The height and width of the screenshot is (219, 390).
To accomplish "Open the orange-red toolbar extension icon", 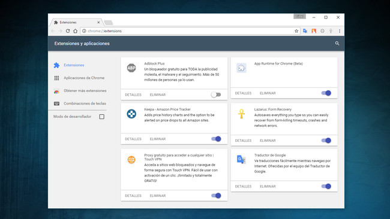I will click(x=314, y=31).
